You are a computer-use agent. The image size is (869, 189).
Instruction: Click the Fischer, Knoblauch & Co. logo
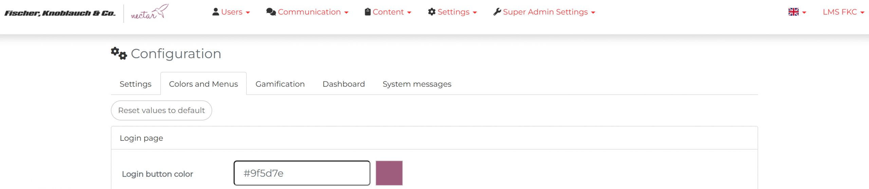point(60,13)
